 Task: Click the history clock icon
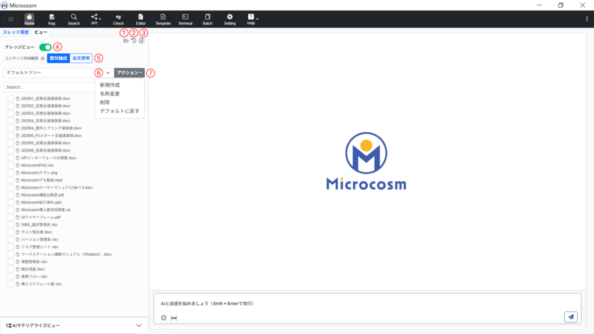point(134,41)
